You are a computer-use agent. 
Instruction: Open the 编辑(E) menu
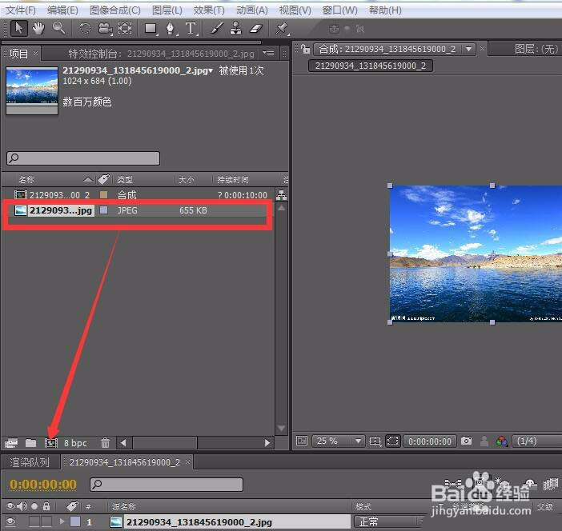62,10
